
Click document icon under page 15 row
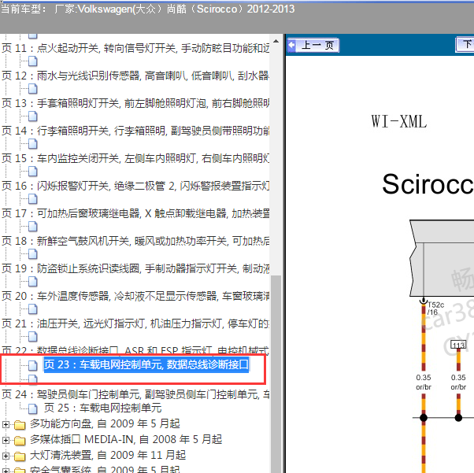[x=32, y=172]
